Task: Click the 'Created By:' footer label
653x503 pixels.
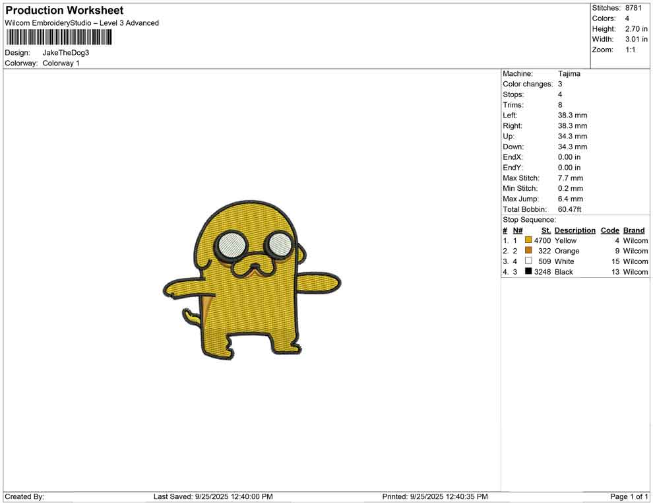Action: pyautogui.click(x=24, y=496)
